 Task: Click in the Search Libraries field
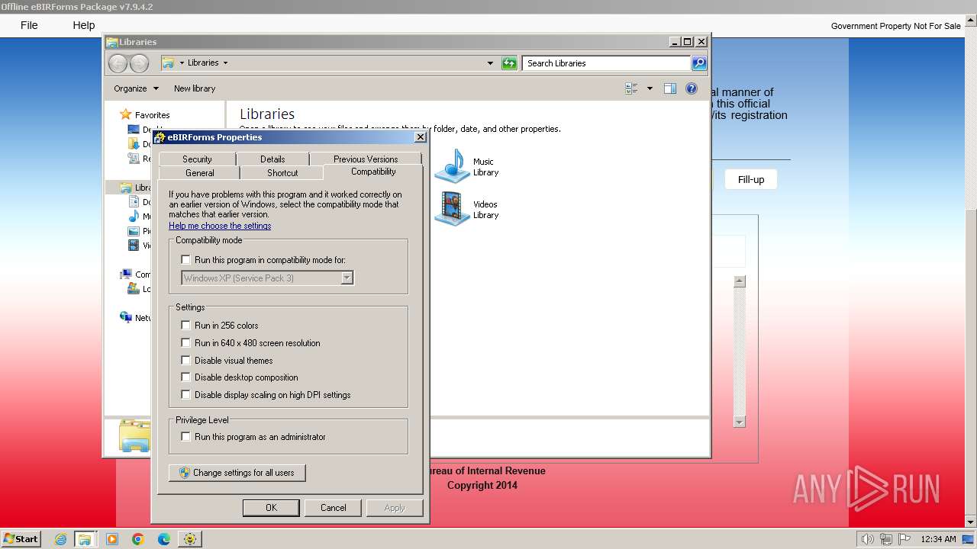coord(607,63)
